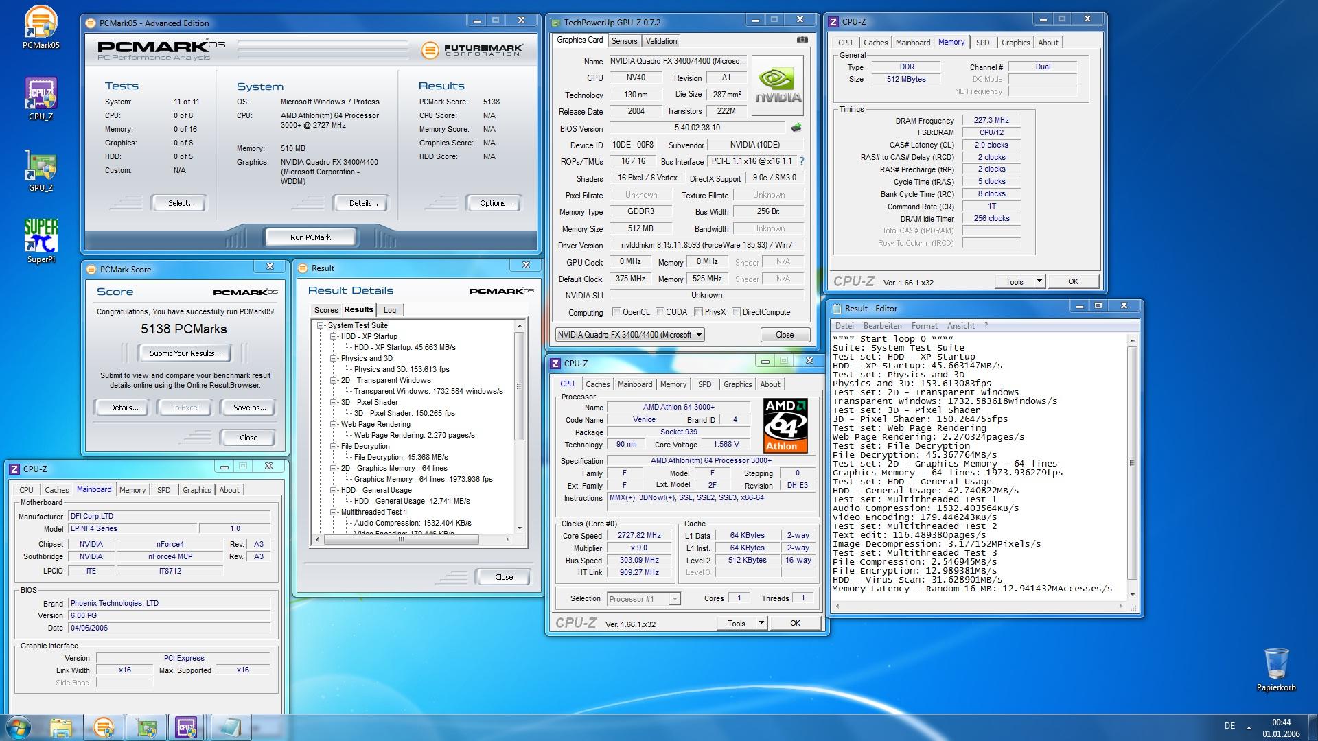1318x741 pixels.
Task: Open the Datei menu in Editor
Action: tap(844, 326)
